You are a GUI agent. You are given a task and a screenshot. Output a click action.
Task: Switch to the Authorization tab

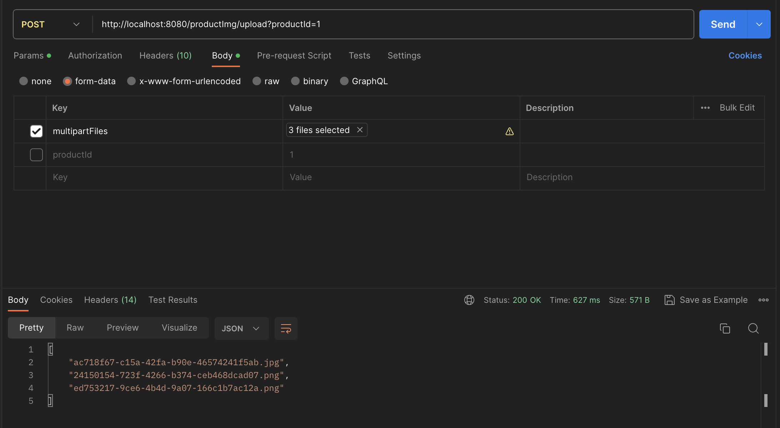tap(95, 56)
